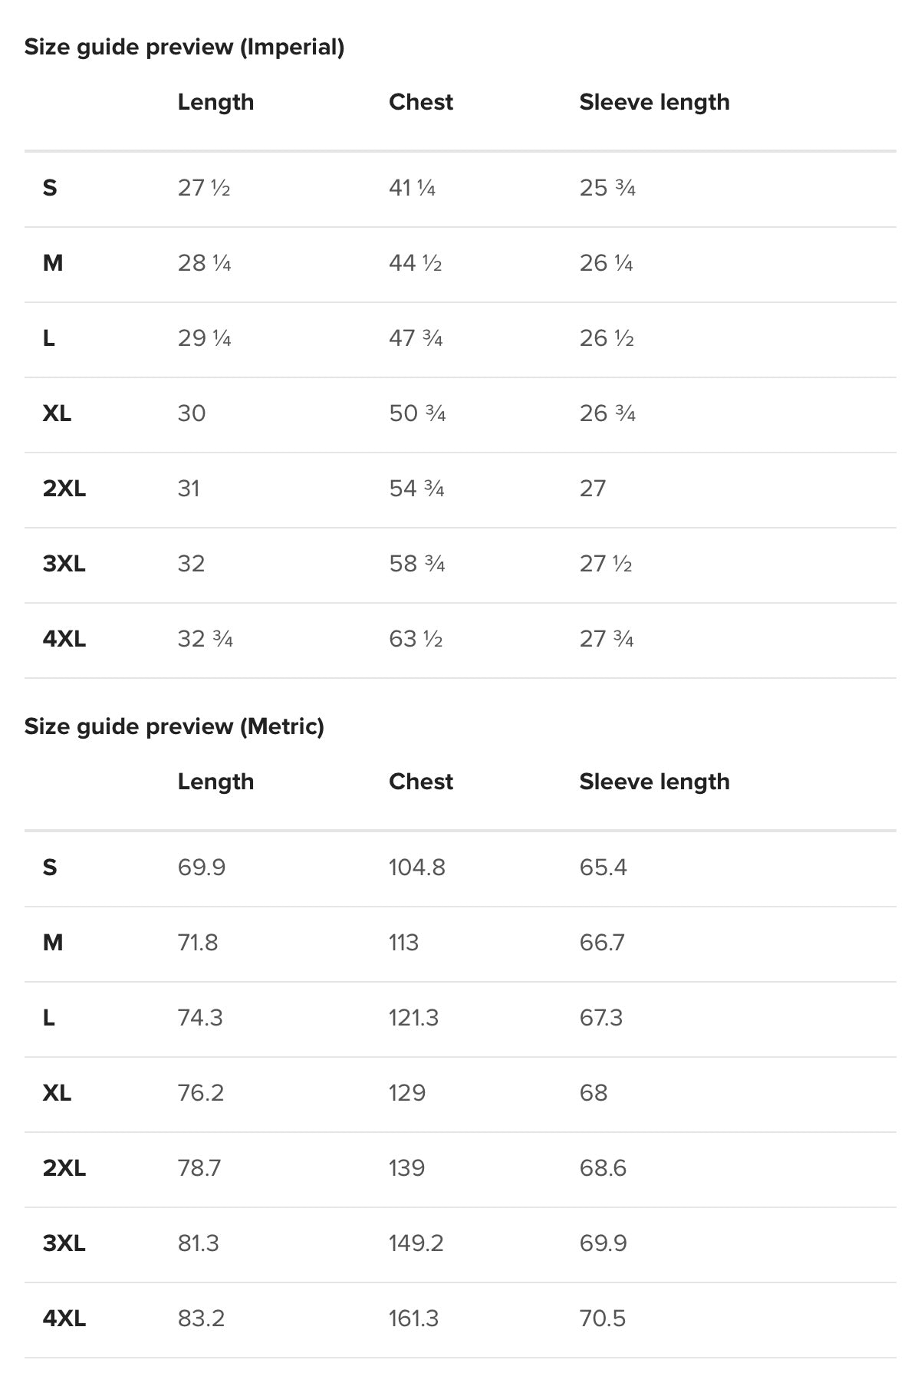
Task: Click the 70.5 sleeve length value
Action: (603, 1319)
